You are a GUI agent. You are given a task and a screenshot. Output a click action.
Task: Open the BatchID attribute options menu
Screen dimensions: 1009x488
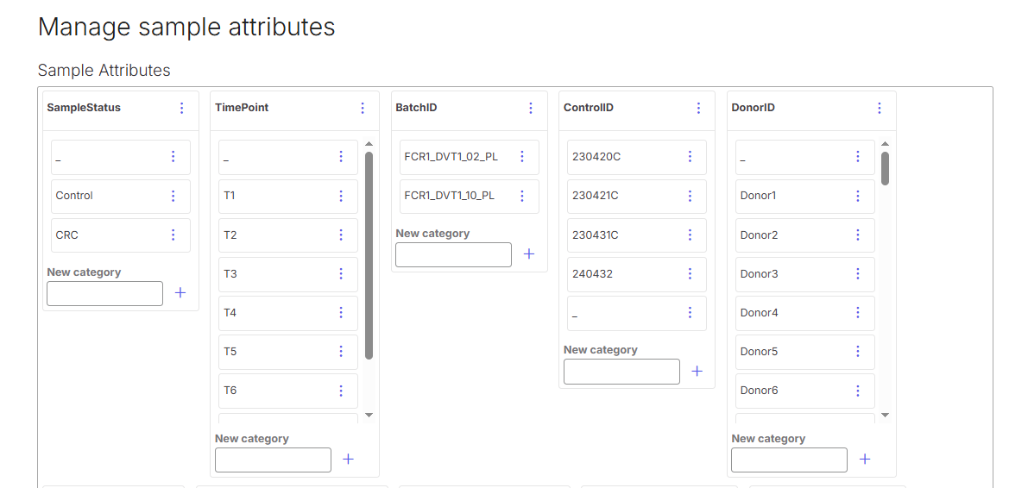[x=531, y=108]
